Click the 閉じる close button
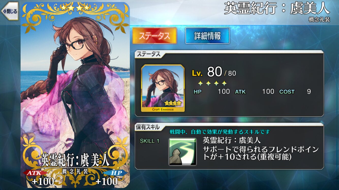This screenshot has width=339, height=190. tap(10, 11)
